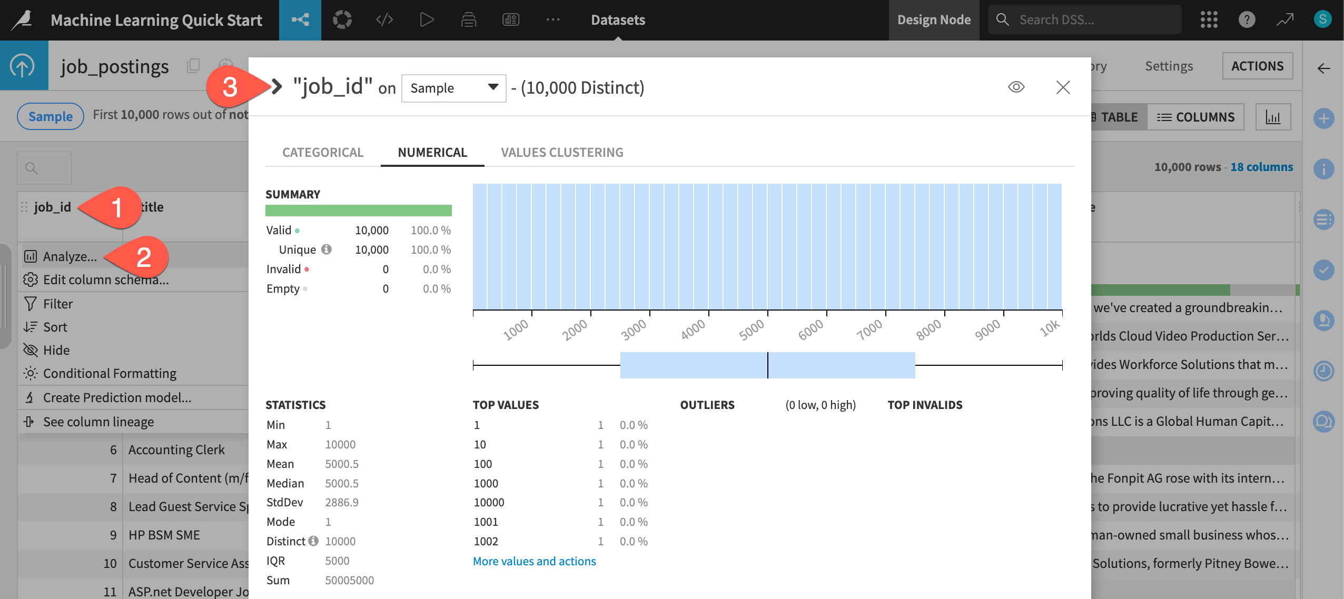The height and width of the screenshot is (599, 1344).
Task: Open the VALUES CLUSTERING tab
Action: click(x=562, y=153)
